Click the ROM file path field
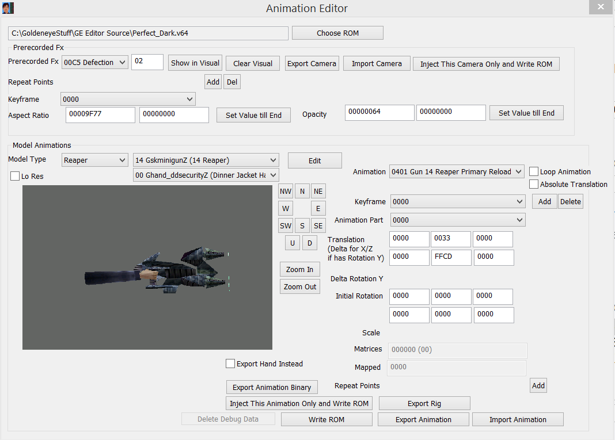 coord(148,33)
